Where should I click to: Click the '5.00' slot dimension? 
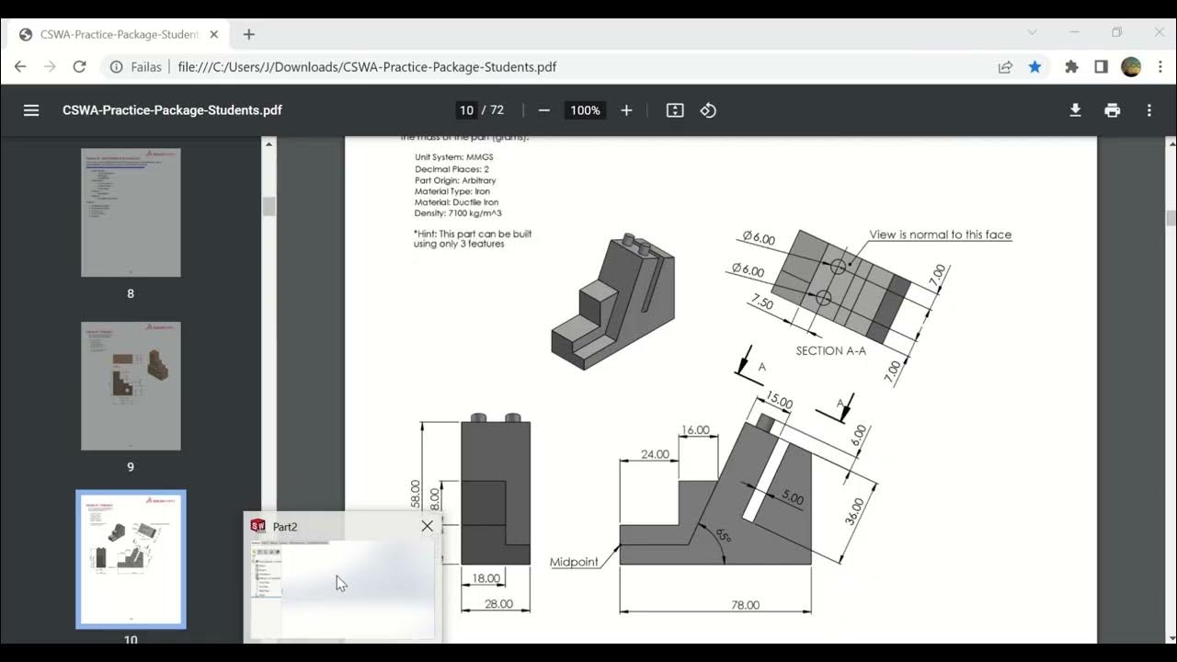[x=793, y=499]
